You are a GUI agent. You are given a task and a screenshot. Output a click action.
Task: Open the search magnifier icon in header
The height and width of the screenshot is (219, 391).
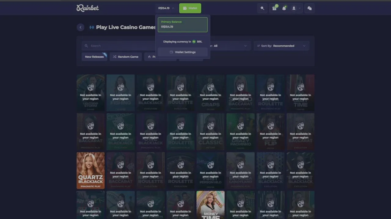pos(262,8)
